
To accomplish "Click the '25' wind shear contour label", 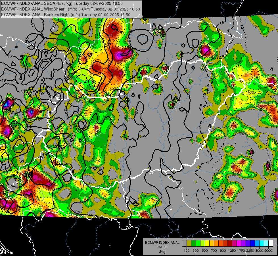I will (128, 40).
